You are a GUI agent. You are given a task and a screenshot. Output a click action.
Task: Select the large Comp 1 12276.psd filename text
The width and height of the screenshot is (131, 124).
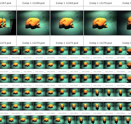click(x=101, y=43)
